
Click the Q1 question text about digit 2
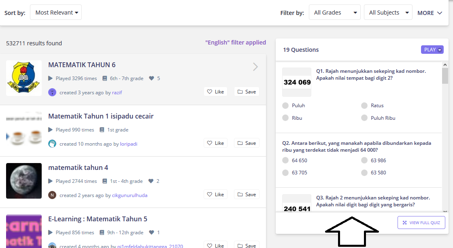pos(371,74)
